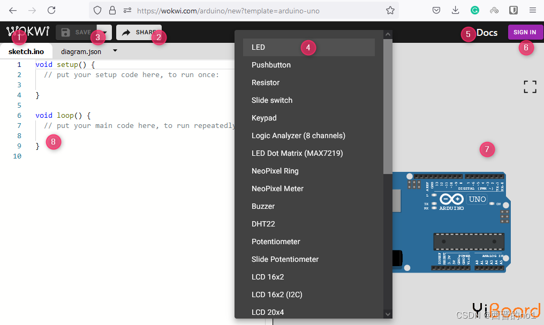Open the browser downloads icon
The height and width of the screenshot is (325, 544).
(456, 10)
